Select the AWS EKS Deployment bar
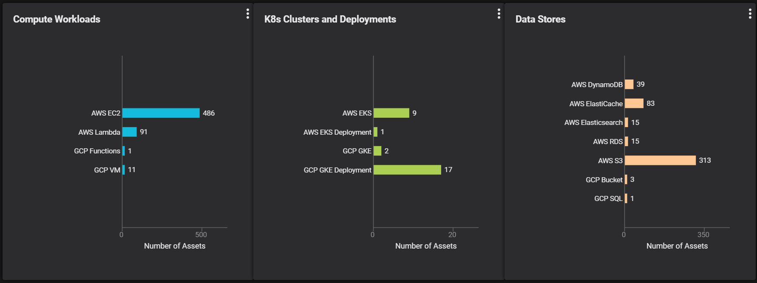 (375, 132)
